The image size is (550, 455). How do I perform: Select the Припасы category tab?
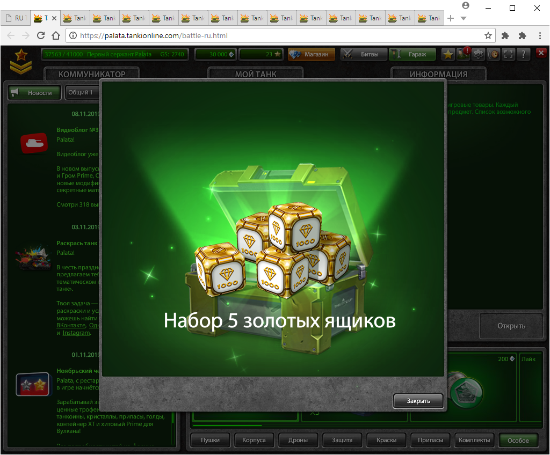430,441
